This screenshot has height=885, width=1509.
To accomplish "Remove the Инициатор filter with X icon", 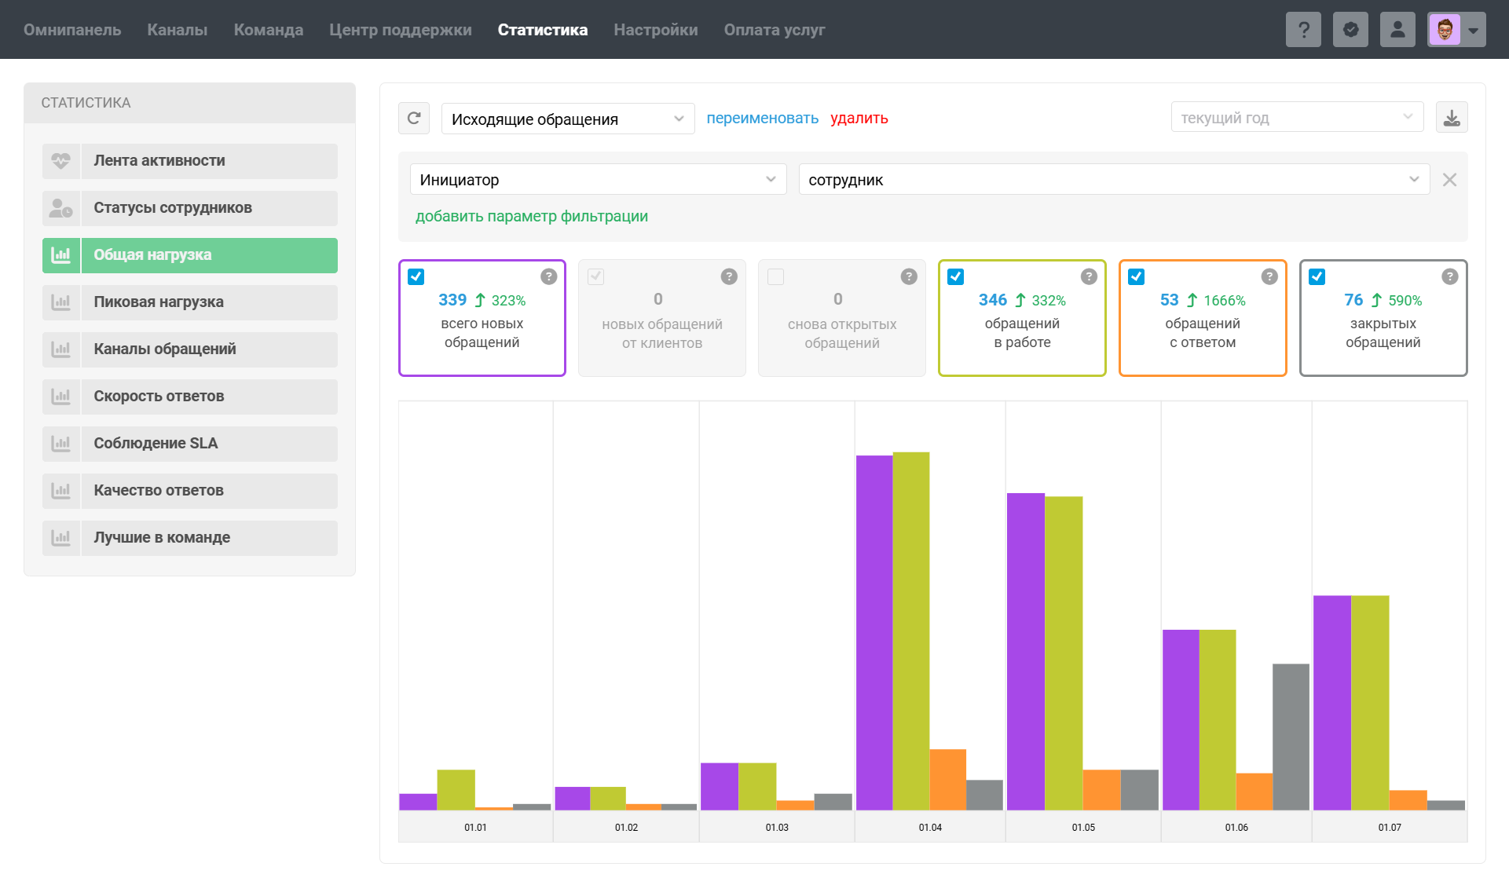I will coord(1449,180).
